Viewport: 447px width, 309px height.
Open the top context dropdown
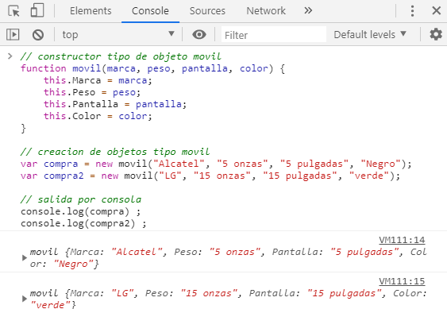click(118, 34)
